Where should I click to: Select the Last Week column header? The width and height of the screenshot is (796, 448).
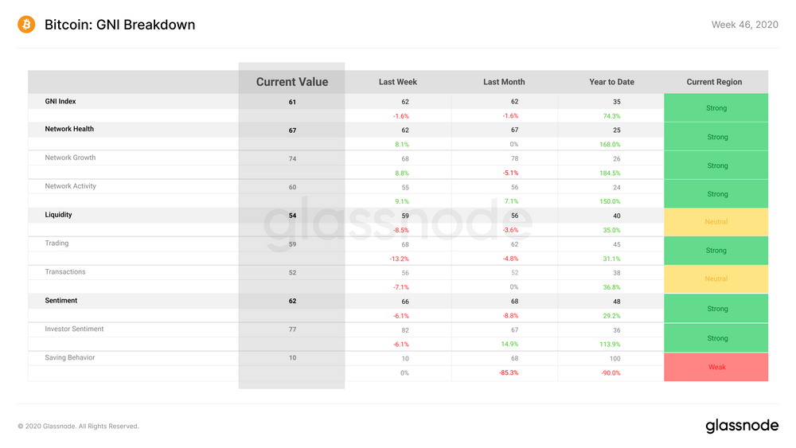click(397, 82)
